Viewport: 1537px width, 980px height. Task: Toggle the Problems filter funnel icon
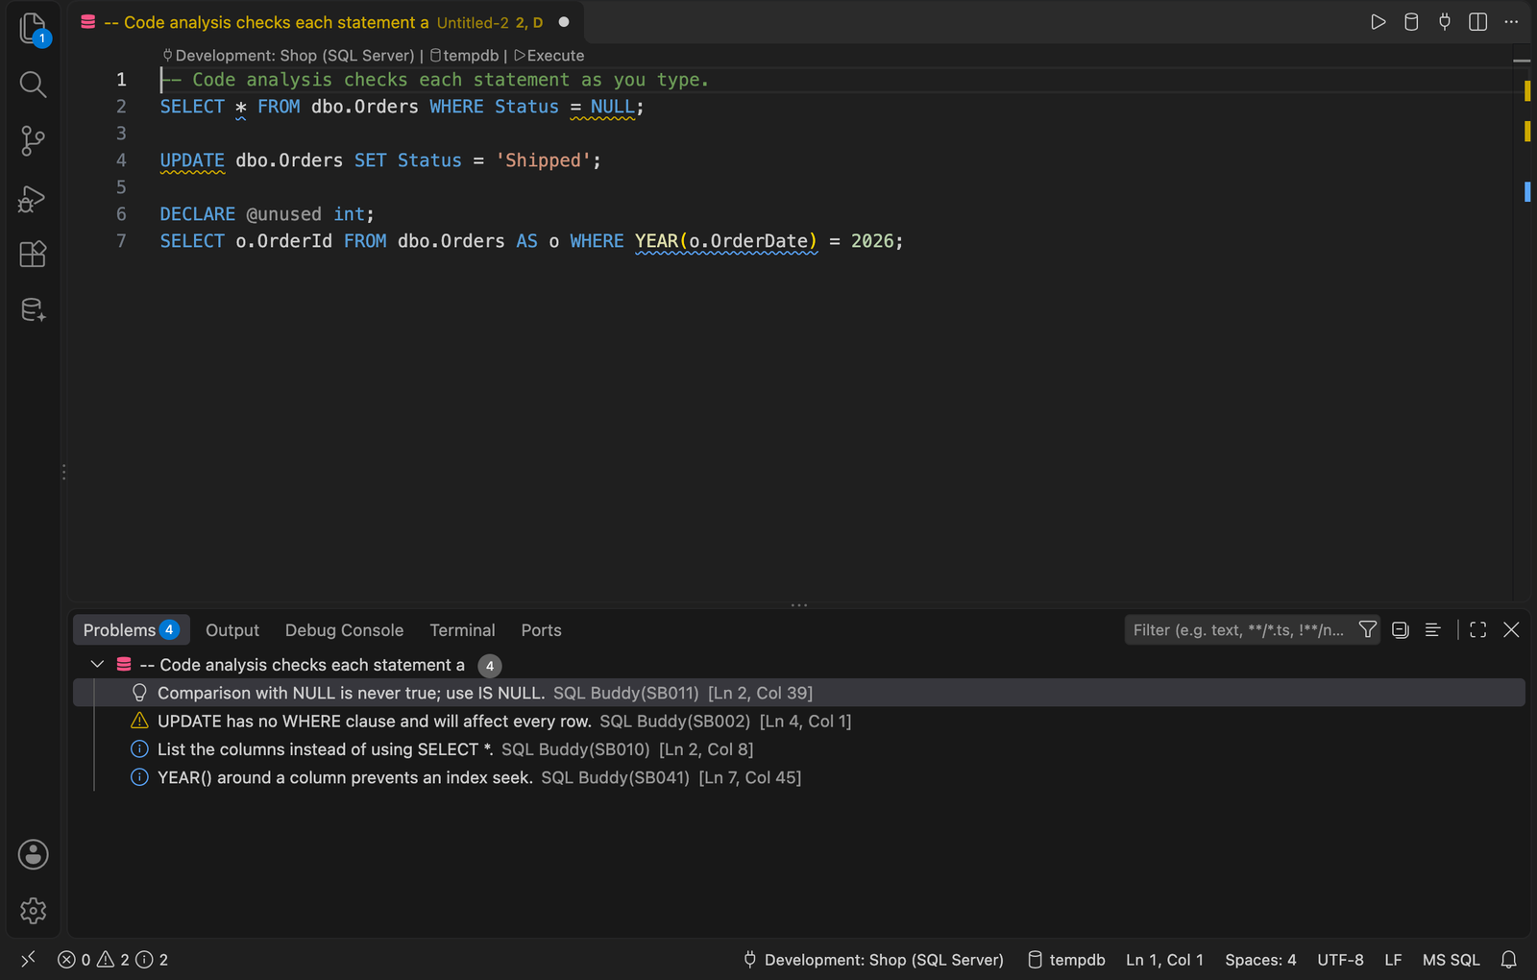(x=1368, y=630)
